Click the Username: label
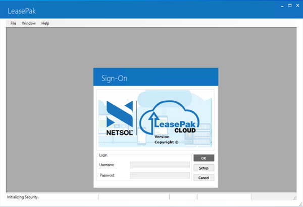Viewport: 303px width, 207px height. (x=107, y=165)
